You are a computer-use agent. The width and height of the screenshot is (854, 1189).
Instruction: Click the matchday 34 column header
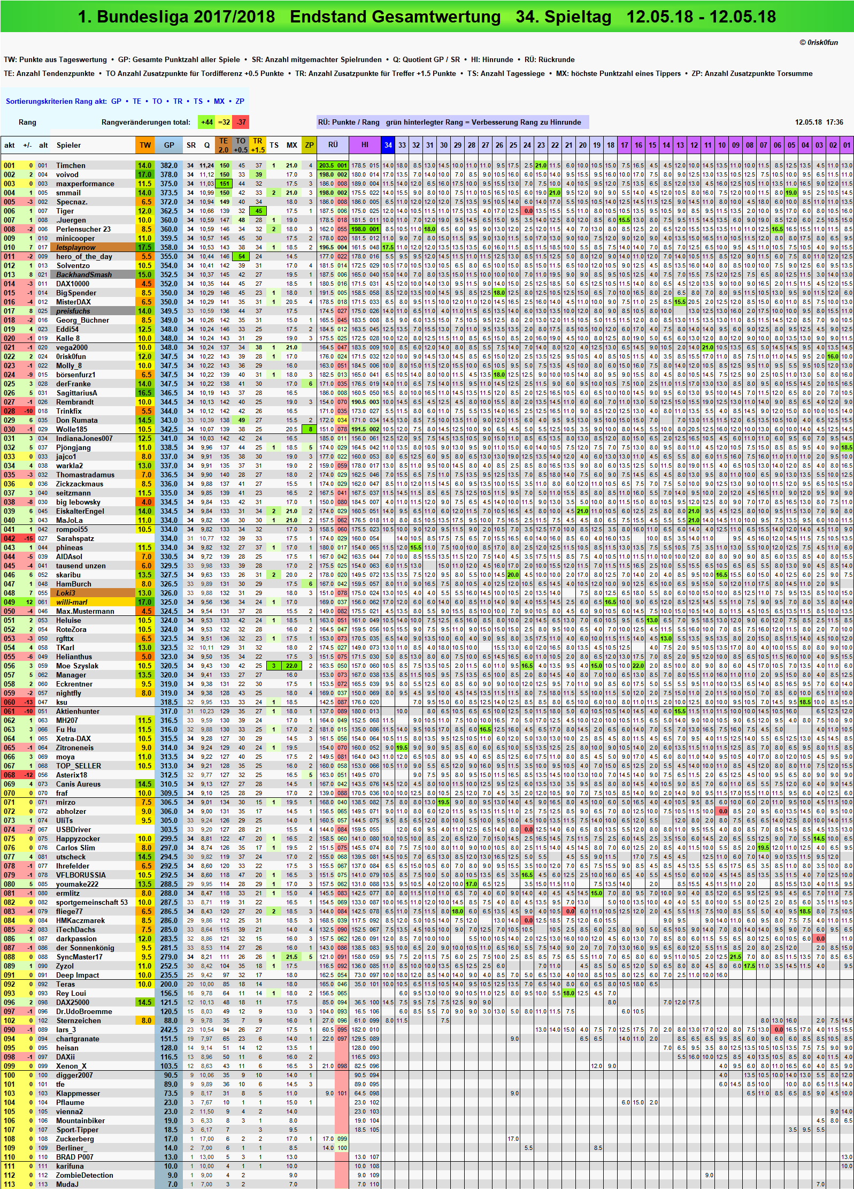[x=388, y=145]
